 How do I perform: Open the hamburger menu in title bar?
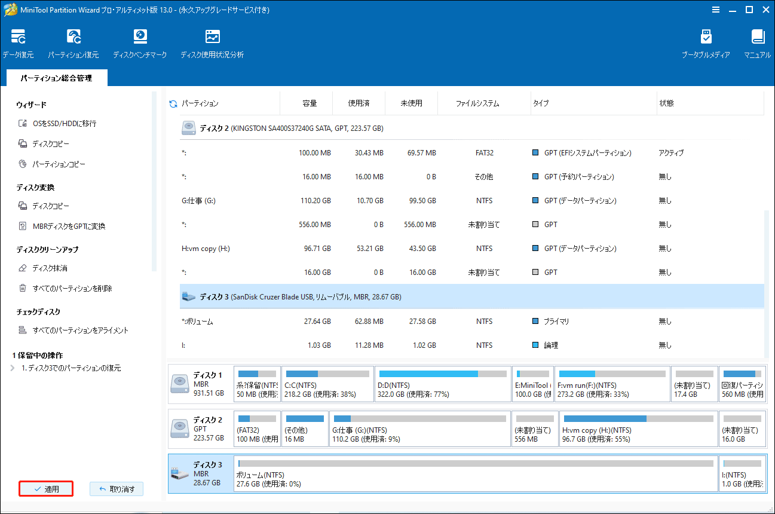click(716, 10)
